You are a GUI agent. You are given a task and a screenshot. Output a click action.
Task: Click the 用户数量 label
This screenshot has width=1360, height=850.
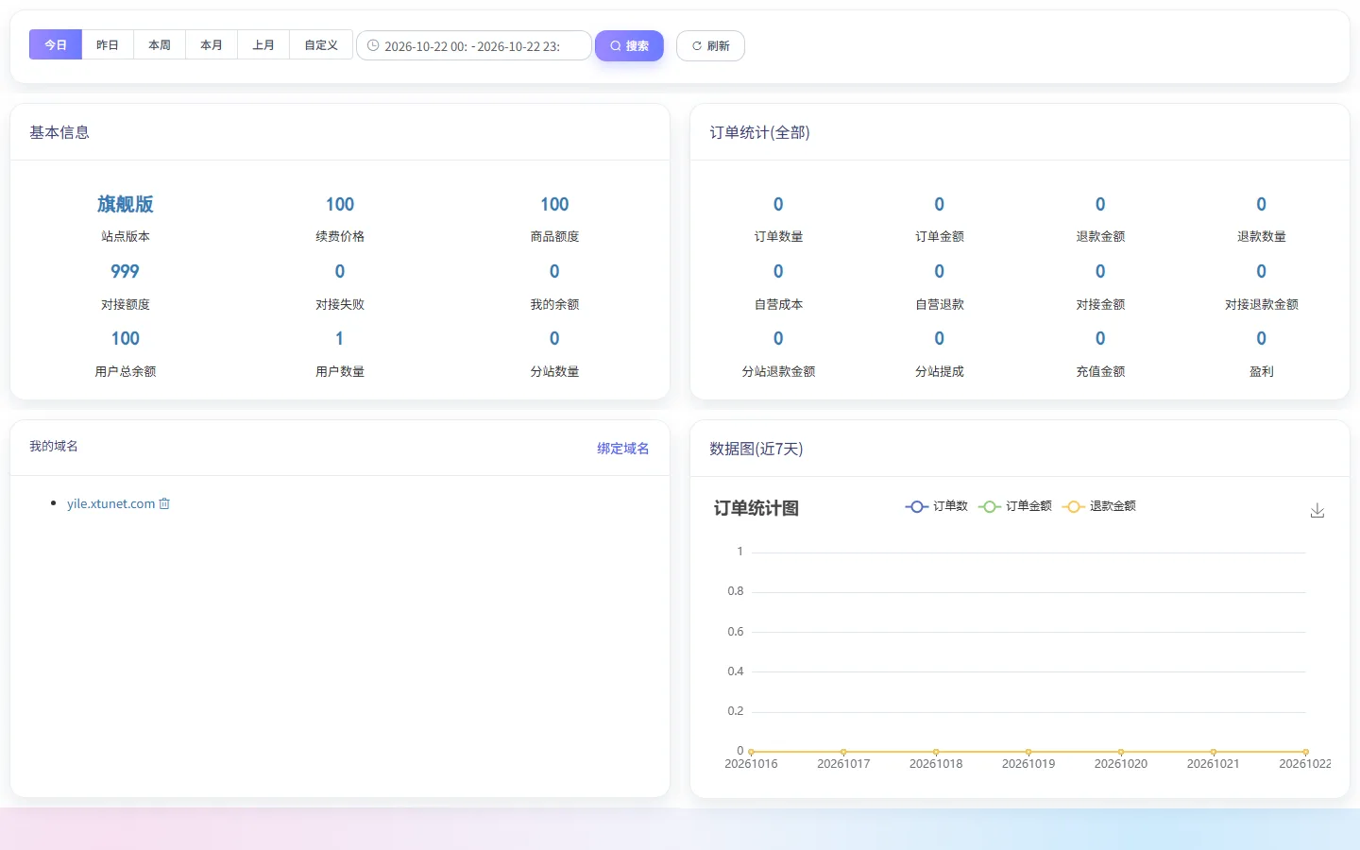tap(340, 371)
